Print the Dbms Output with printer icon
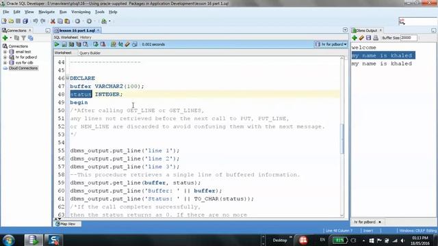 (376, 38)
